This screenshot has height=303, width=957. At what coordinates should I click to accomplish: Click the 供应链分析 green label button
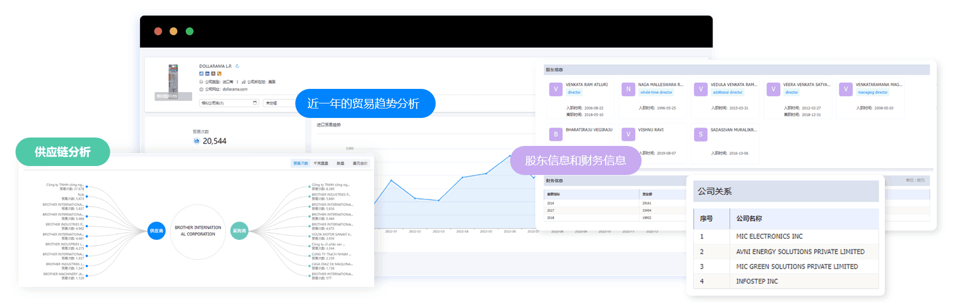pyautogui.click(x=63, y=151)
